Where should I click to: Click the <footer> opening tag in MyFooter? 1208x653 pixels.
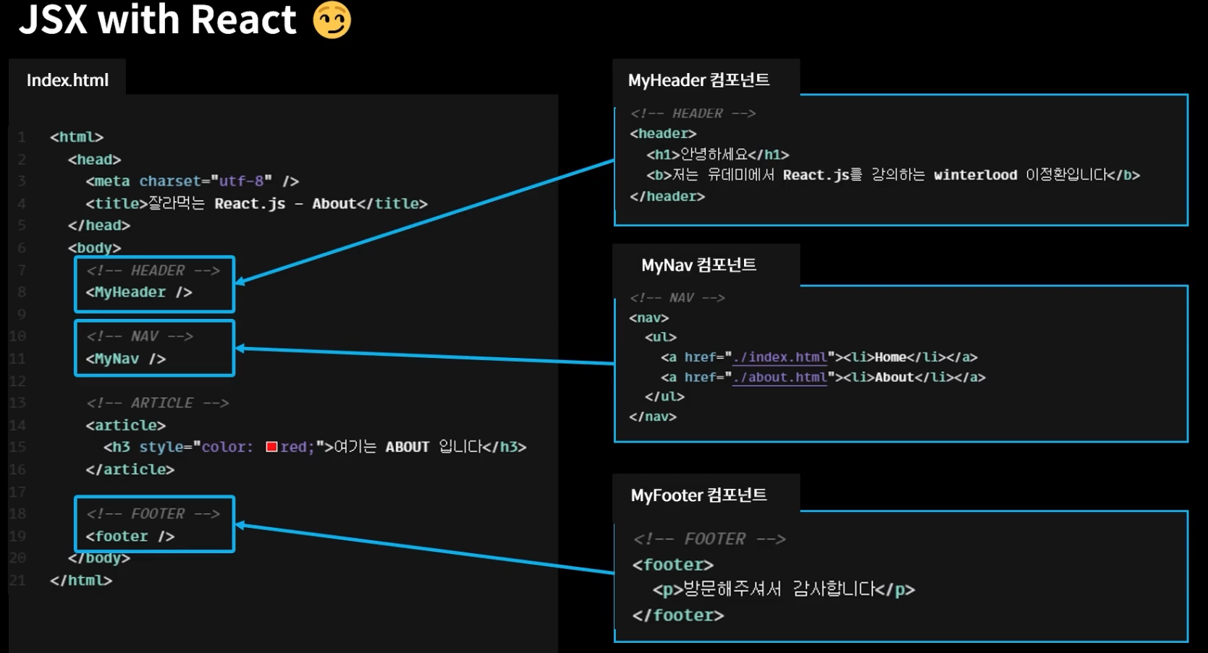(x=673, y=565)
